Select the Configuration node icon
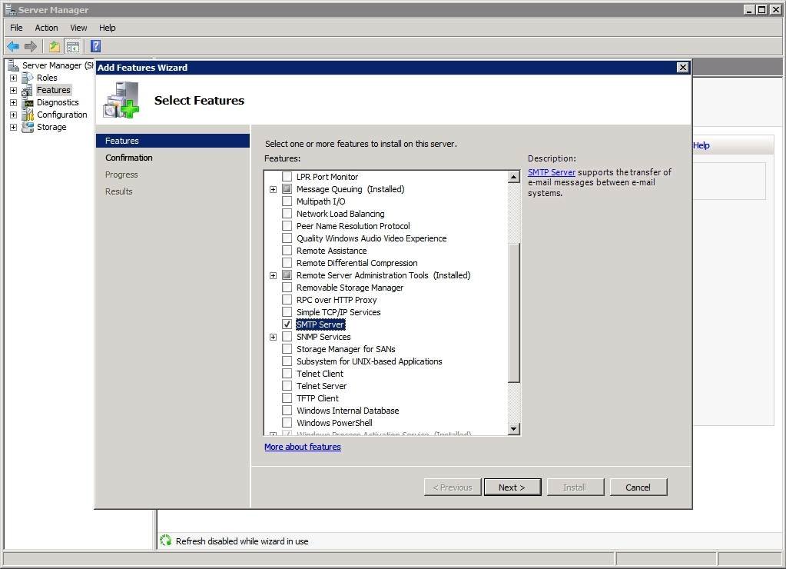Image resolution: width=786 pixels, height=569 pixels. click(28, 115)
